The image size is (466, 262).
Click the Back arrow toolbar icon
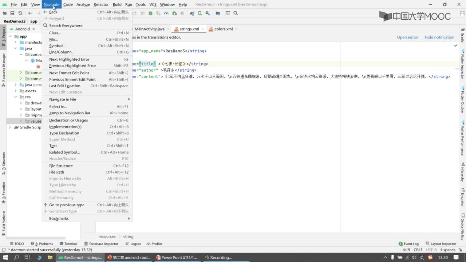pos(30,13)
